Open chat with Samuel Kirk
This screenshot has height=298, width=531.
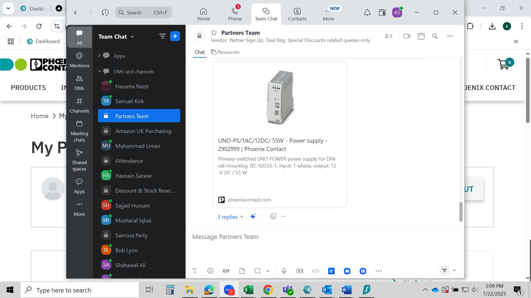coord(139,101)
